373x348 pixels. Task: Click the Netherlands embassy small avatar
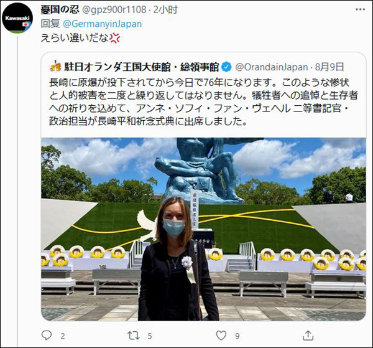point(55,67)
